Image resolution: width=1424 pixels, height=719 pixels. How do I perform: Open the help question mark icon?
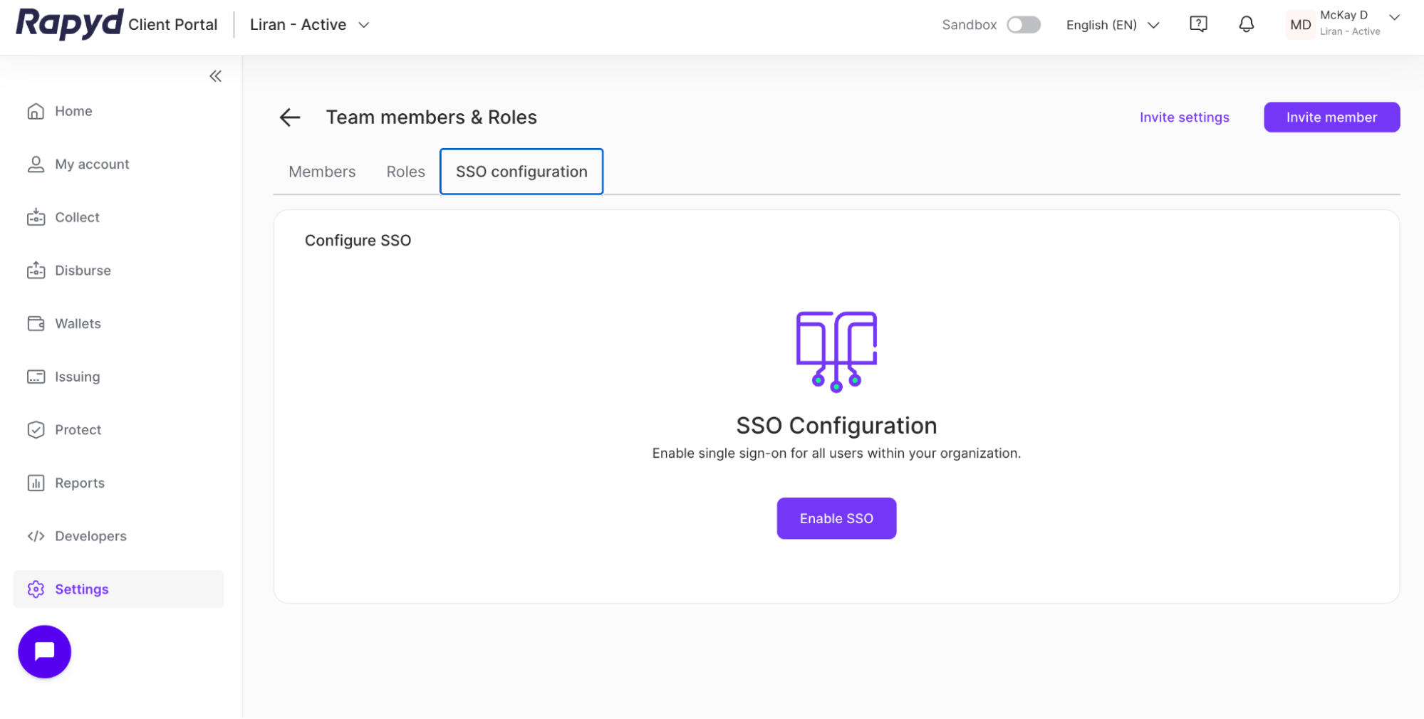pos(1198,23)
